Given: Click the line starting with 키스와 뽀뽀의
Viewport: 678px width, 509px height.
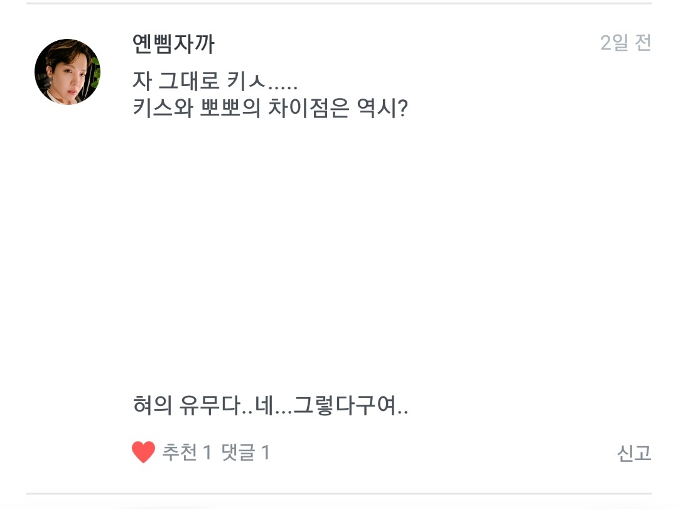Looking at the screenshot, I should click(271, 111).
